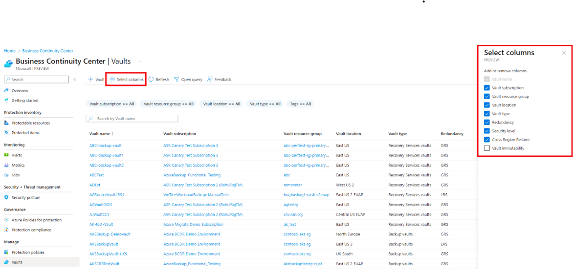
Task: Open Azure Migrate Demo Subscription link
Action: coord(193,224)
